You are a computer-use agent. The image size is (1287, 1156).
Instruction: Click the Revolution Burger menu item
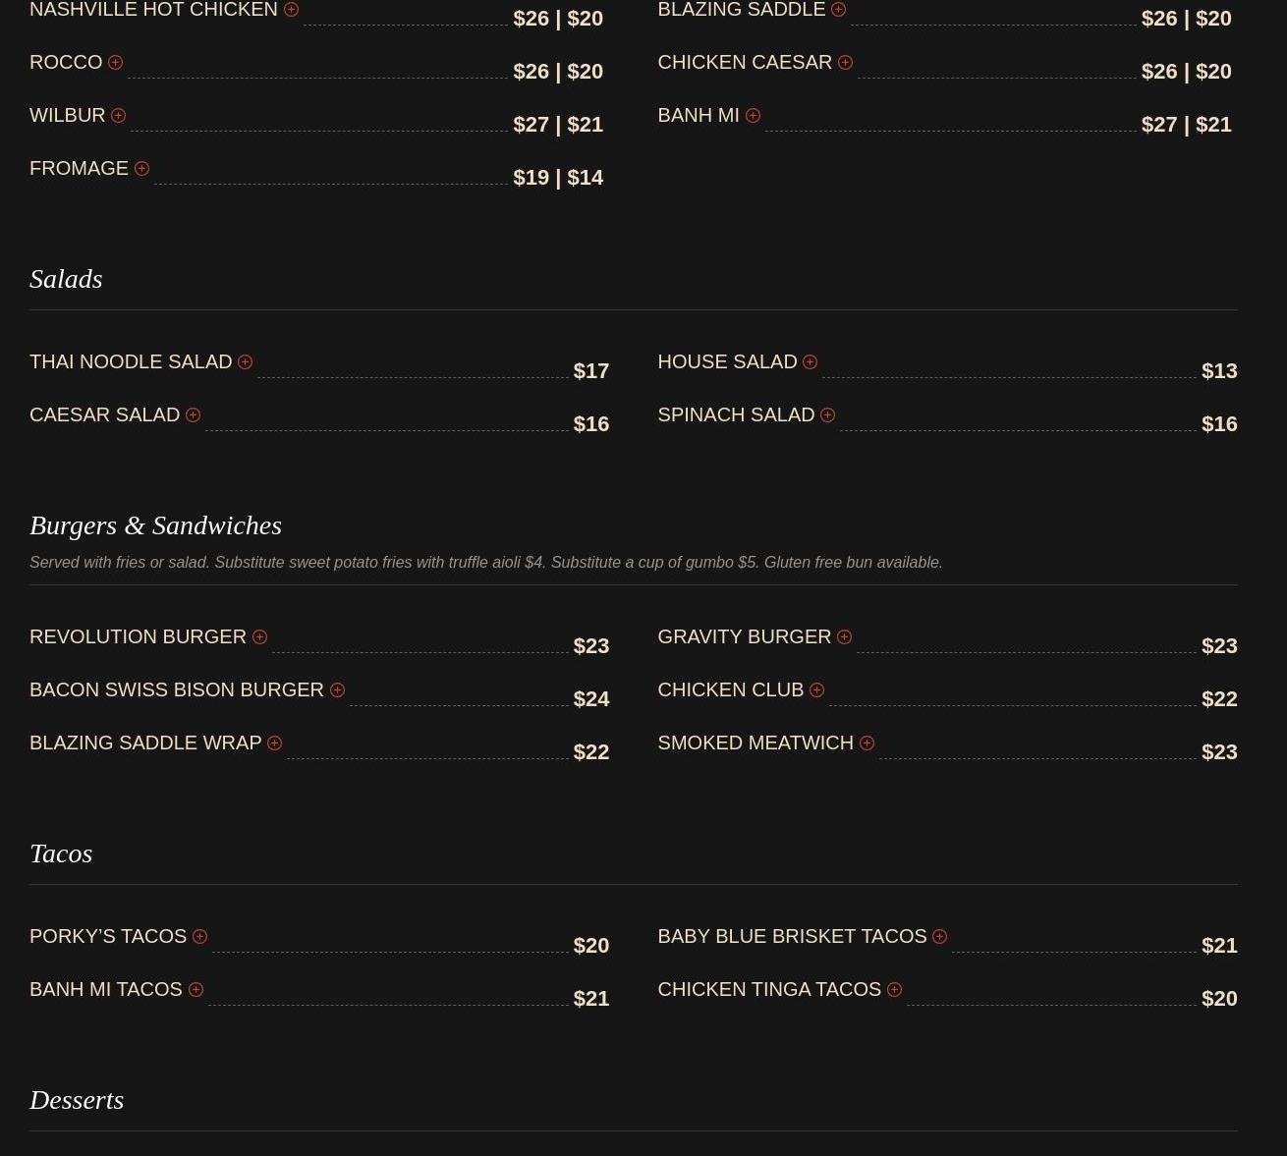click(x=138, y=636)
